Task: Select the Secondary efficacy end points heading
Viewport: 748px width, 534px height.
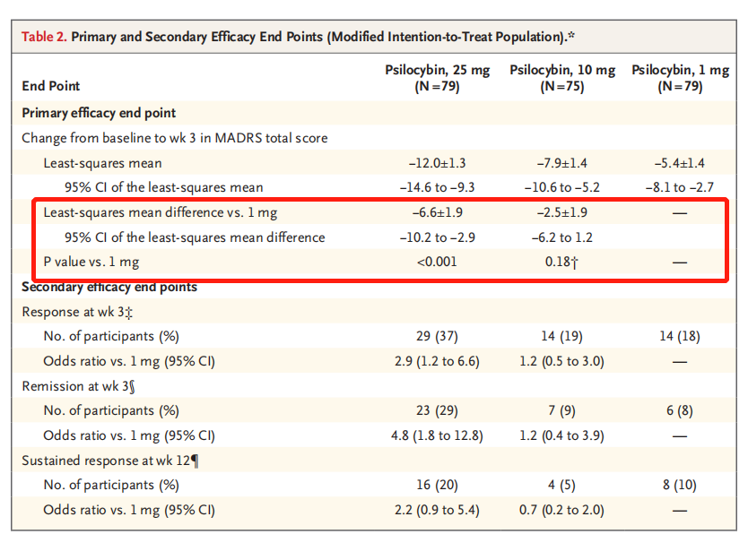Action: click(109, 287)
